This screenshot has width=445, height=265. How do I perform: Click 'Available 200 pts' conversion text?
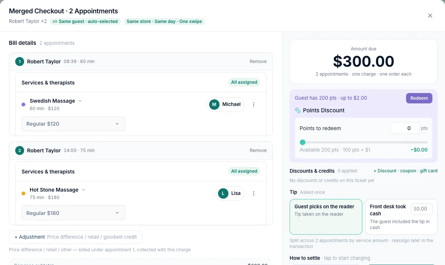click(335, 150)
